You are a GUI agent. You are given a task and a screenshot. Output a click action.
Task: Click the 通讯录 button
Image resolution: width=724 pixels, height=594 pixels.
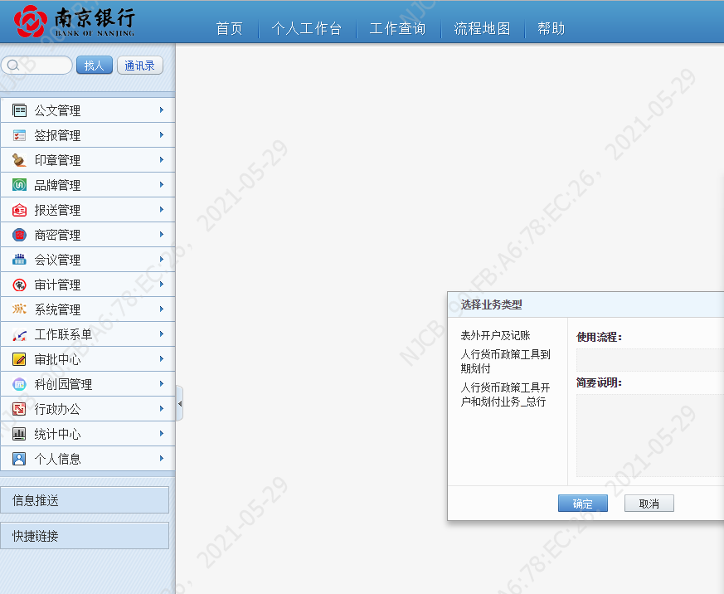coord(140,66)
